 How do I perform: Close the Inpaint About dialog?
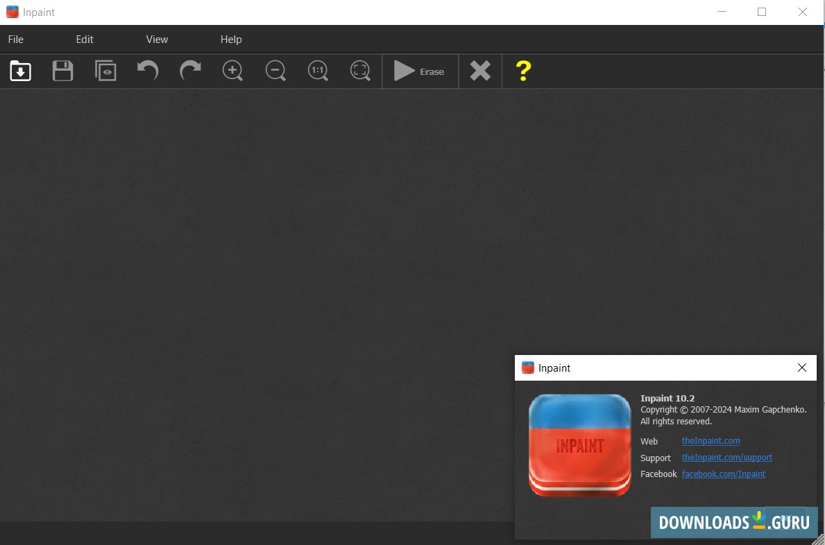pyautogui.click(x=801, y=367)
